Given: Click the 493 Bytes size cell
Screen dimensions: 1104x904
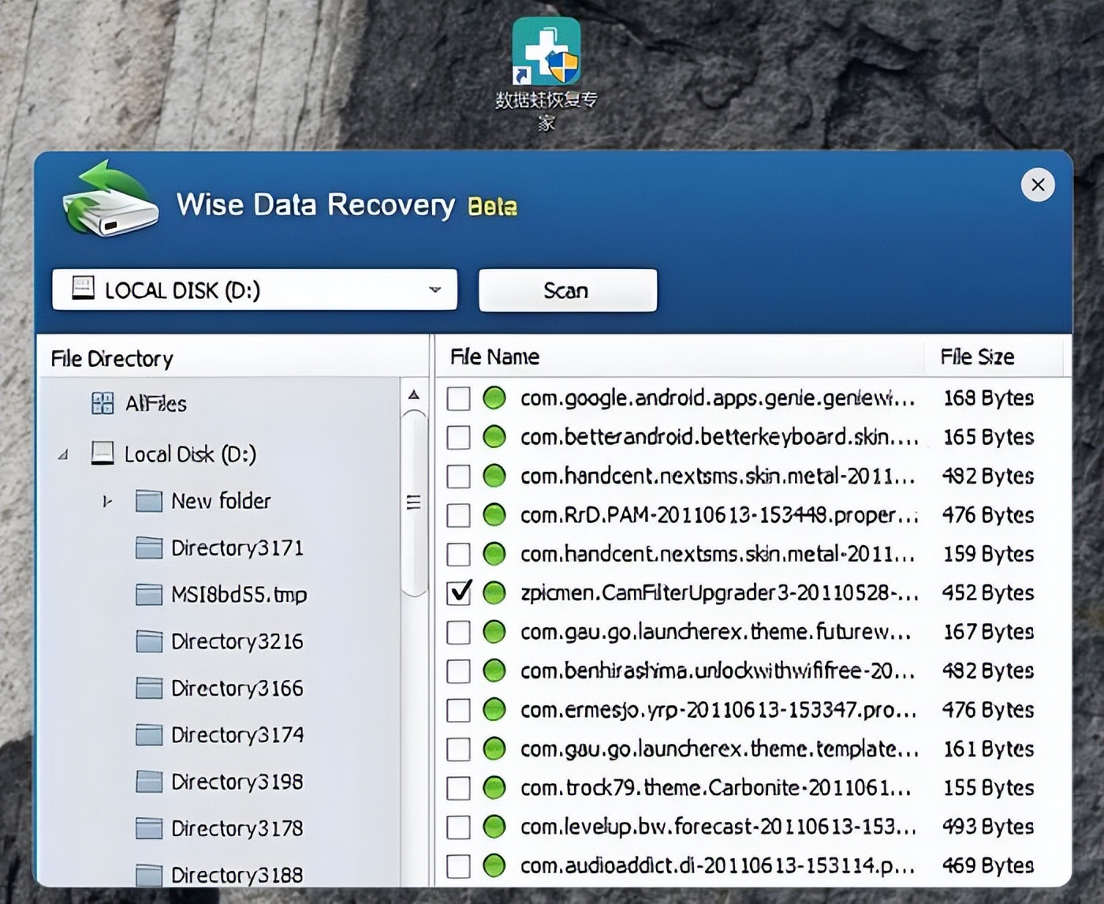Looking at the screenshot, I should click(x=988, y=827).
